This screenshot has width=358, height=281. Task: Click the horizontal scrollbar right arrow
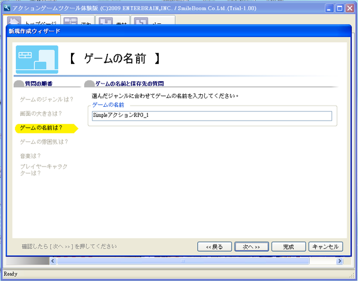pos(340,261)
